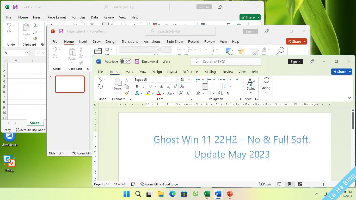Click the Cut icon in Excel ribbon

coord(35,25)
